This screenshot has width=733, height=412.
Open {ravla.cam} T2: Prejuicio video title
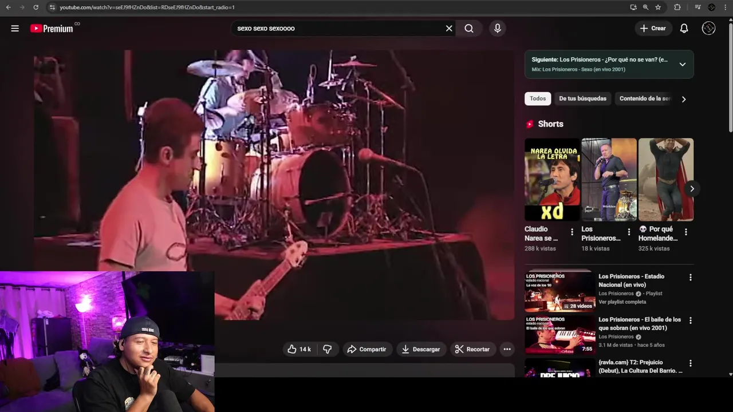[x=640, y=367]
